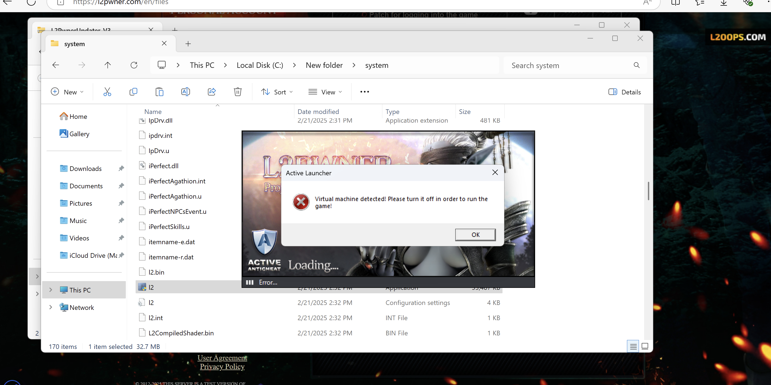Screen dimensions: 771x385
Task: Click the Refresh icon in navigation bar
Action: (x=134, y=65)
